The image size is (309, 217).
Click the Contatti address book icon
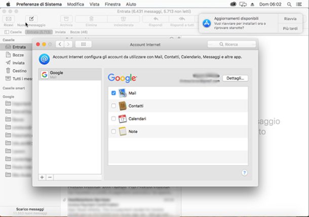123,106
